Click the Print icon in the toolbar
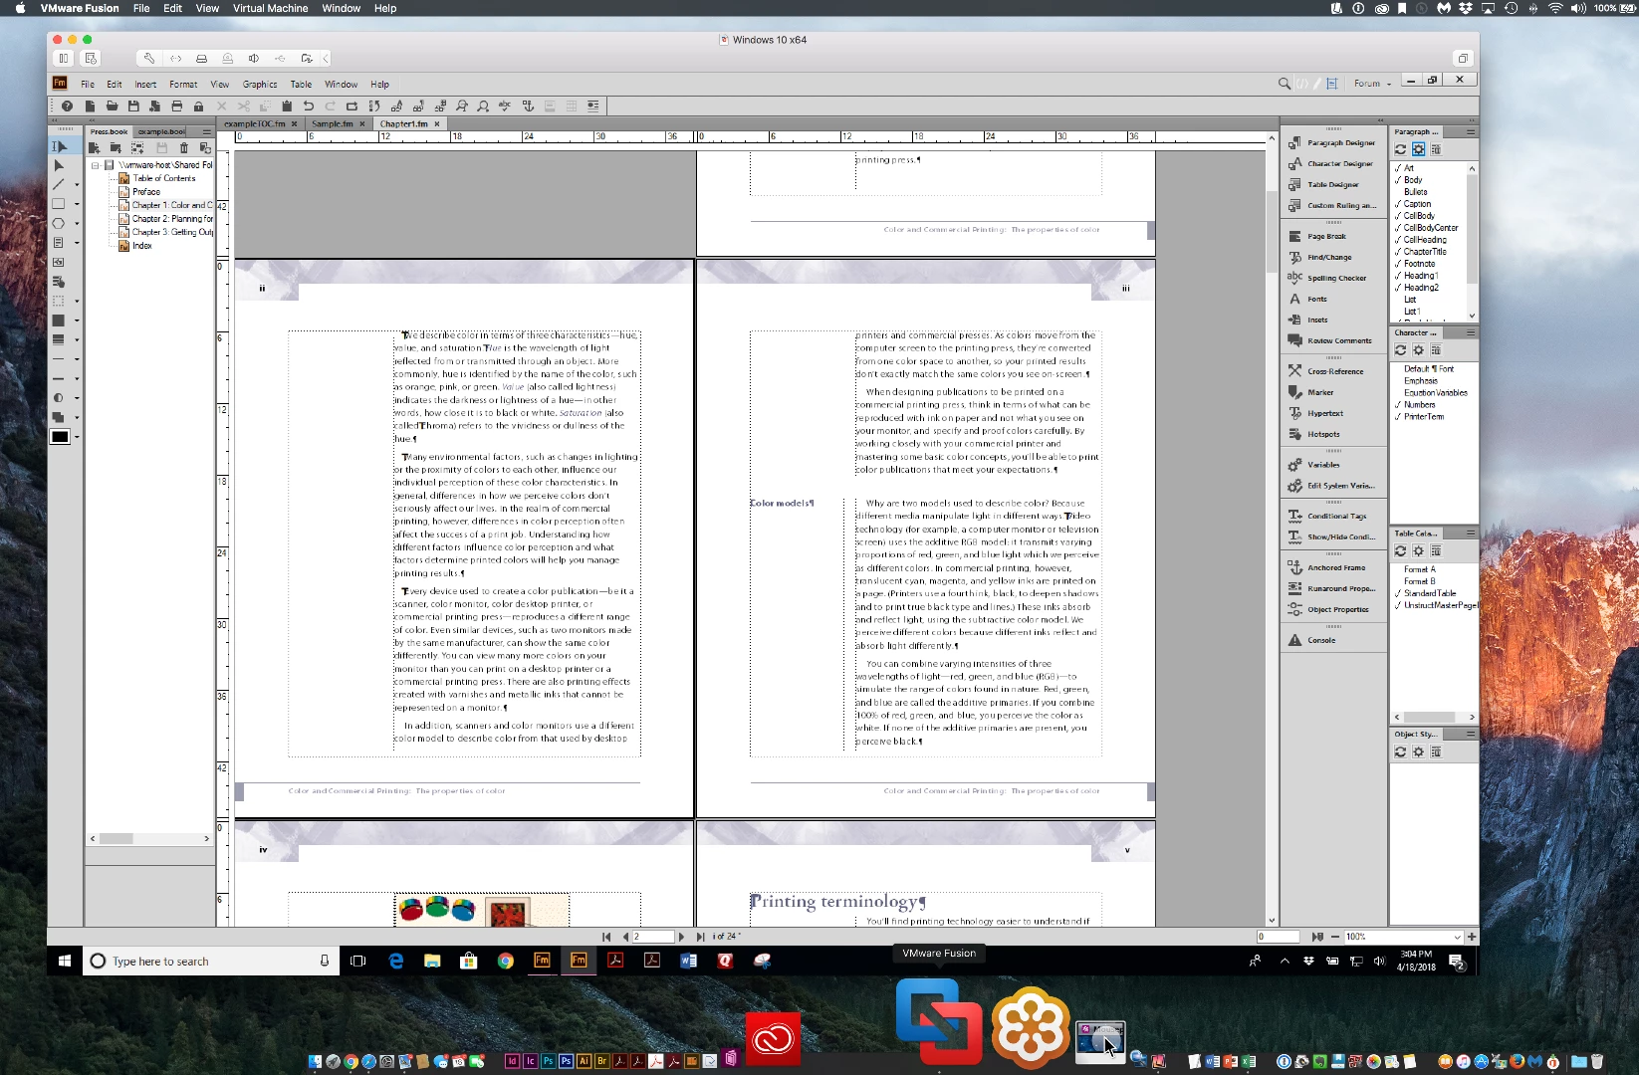The height and width of the screenshot is (1075, 1639). 177,106
